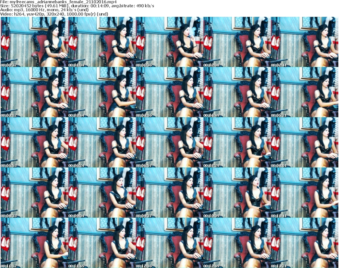Click the Audio line reading mp3, 16000 Hz

[x=44, y=10]
